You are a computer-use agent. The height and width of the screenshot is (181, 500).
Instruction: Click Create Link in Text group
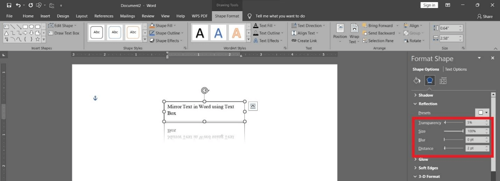point(304,41)
